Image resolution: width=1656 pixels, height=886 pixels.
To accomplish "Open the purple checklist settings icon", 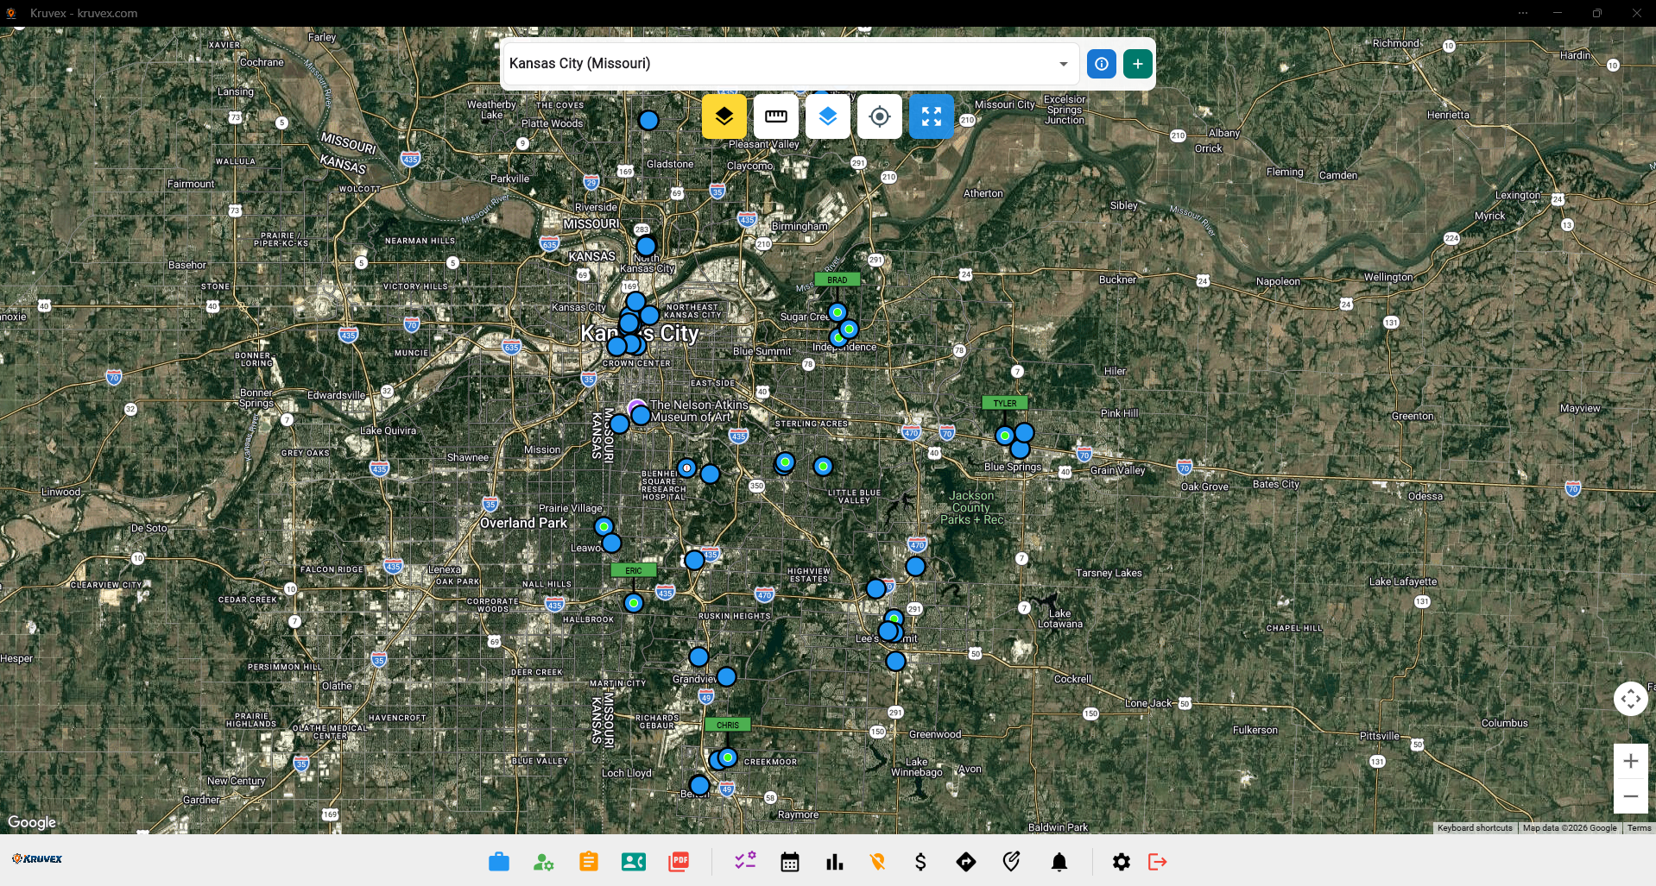I will (x=745, y=860).
